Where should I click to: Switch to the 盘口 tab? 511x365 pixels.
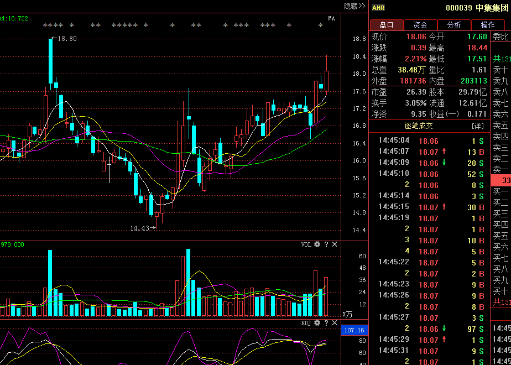[x=387, y=25]
